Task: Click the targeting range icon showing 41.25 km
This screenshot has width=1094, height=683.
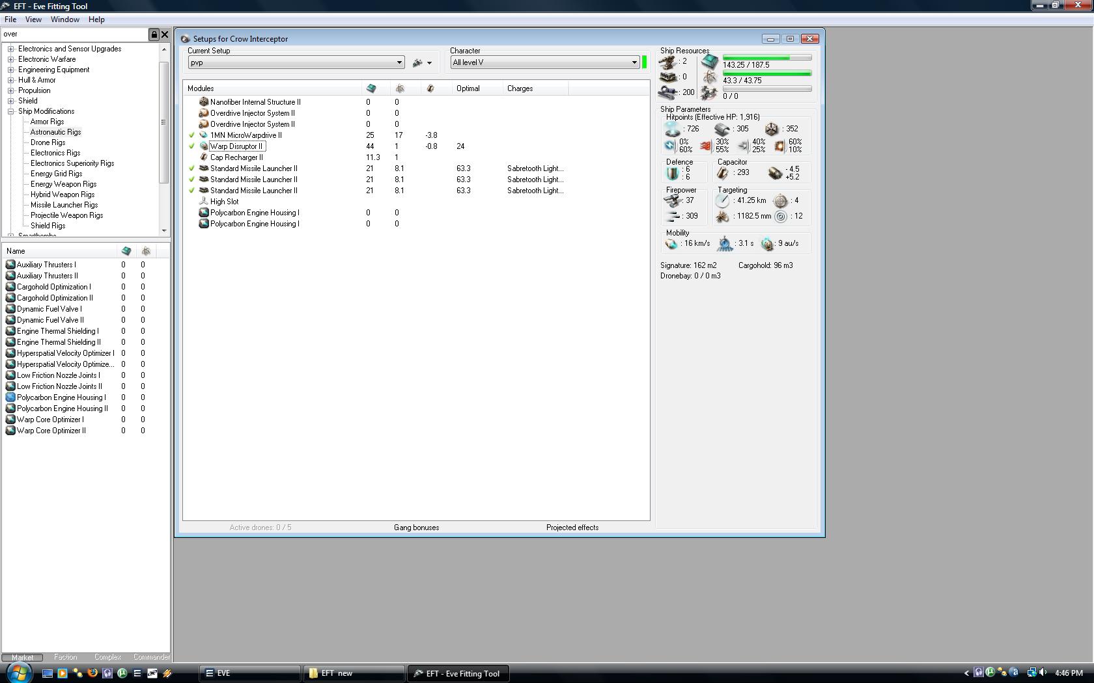Action: pos(723,201)
